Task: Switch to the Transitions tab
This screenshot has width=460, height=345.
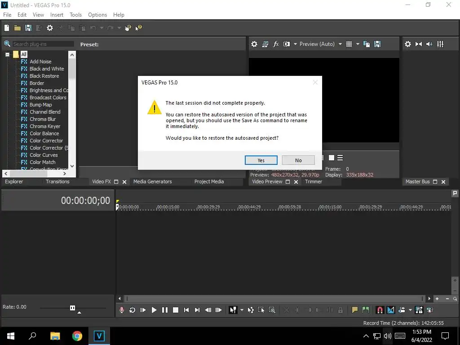Action: (x=57, y=181)
